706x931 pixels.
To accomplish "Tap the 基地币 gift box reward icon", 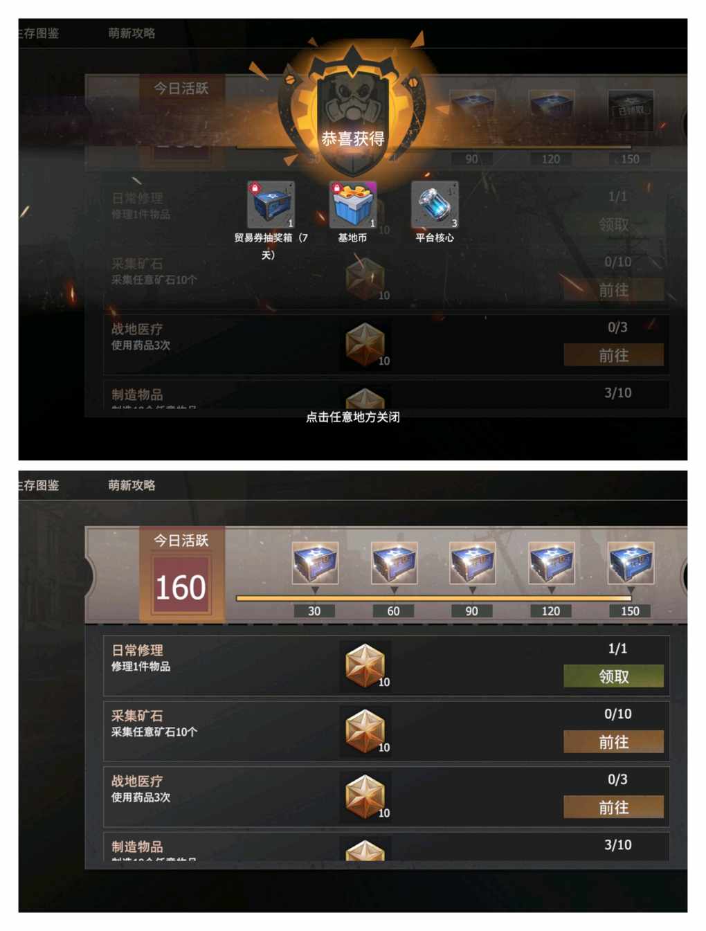I will pyautogui.click(x=353, y=205).
